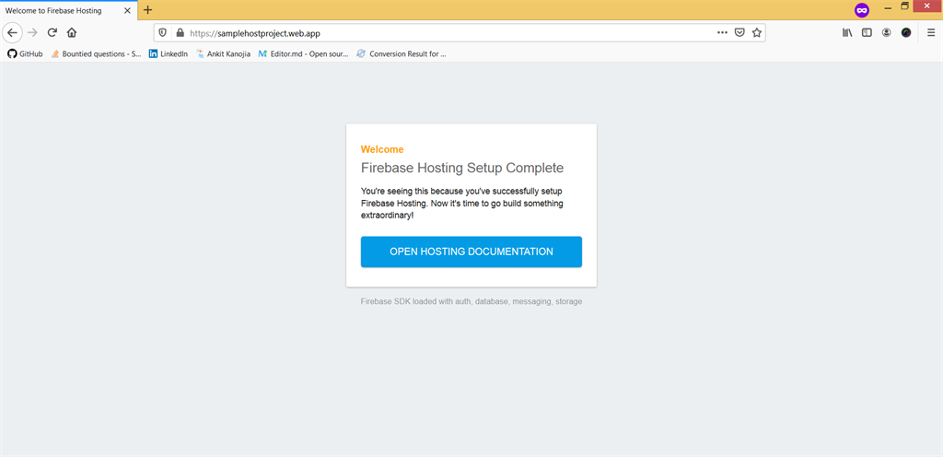Open the GitHub bookmark

point(25,53)
